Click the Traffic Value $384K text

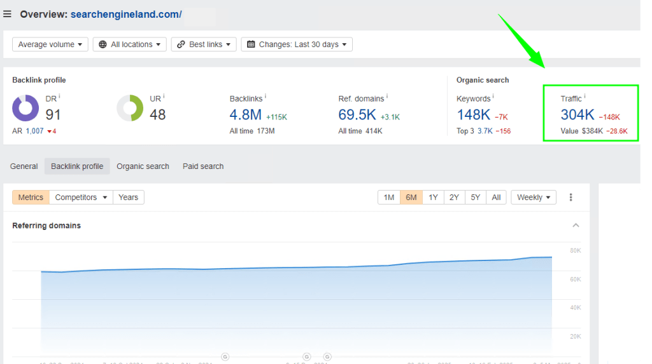[581, 131]
